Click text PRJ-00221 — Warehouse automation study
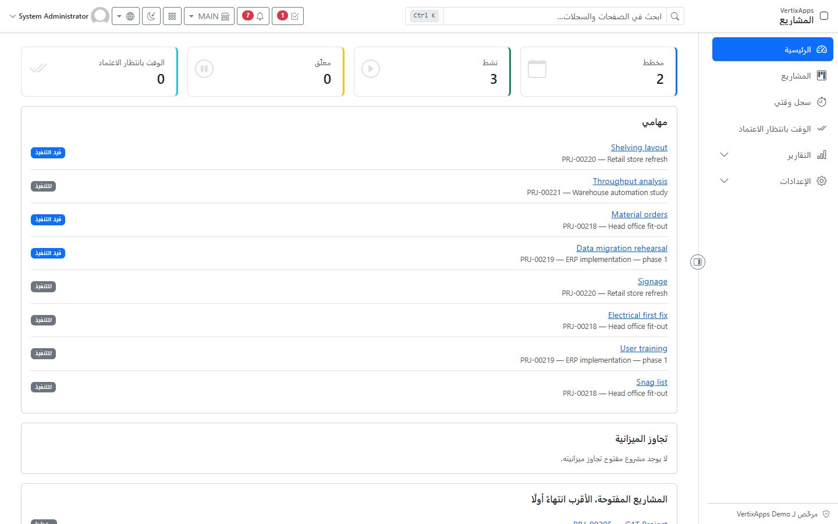Viewport: 838px width, 524px height. pyautogui.click(x=597, y=193)
